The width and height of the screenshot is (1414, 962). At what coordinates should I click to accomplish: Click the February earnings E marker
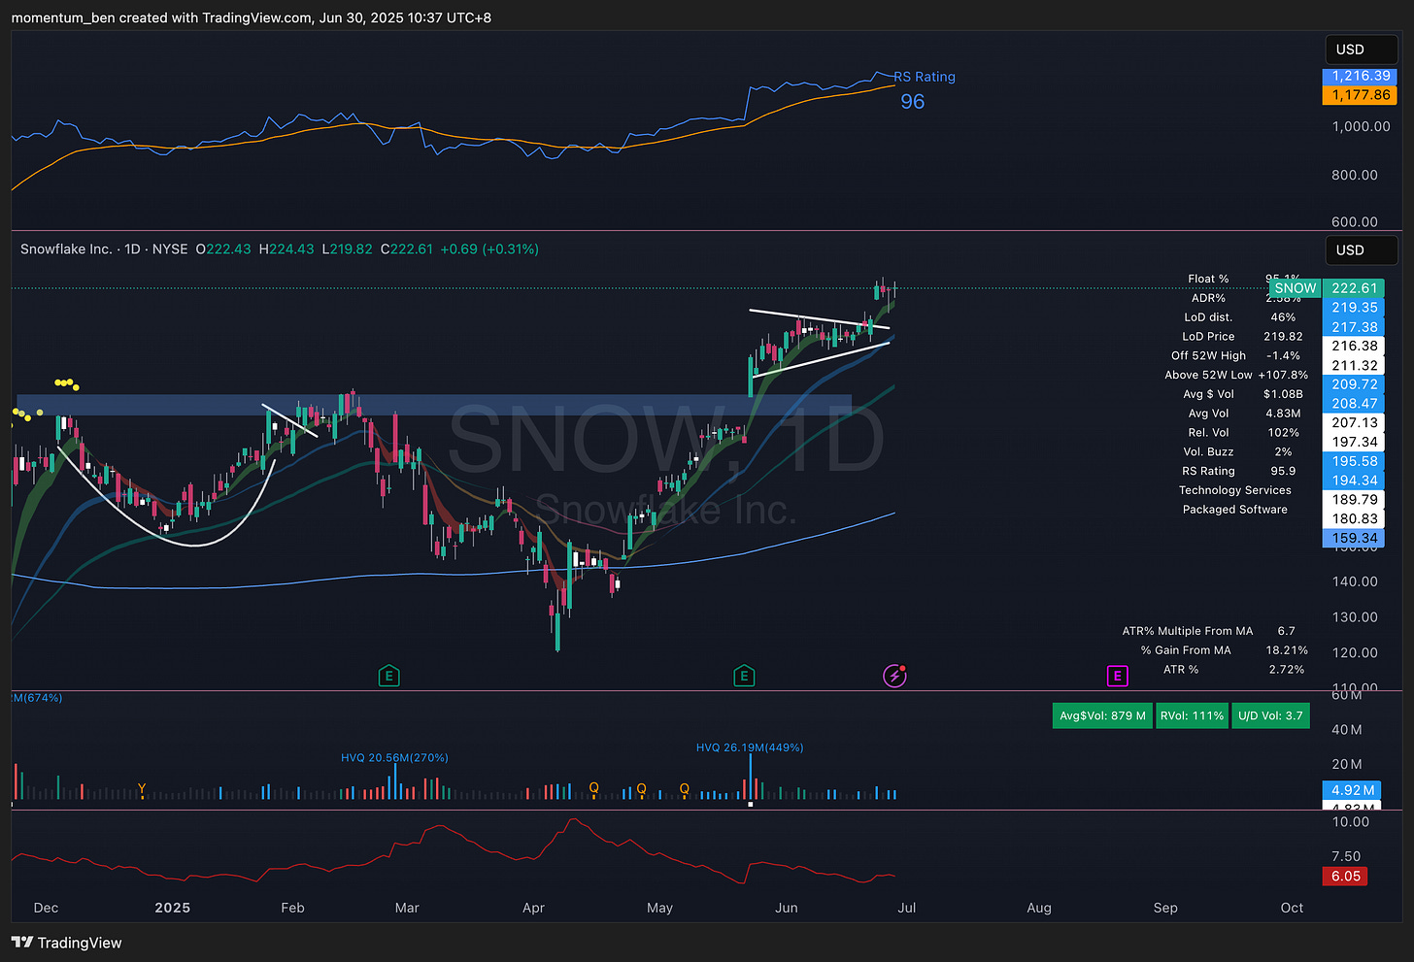tap(388, 676)
